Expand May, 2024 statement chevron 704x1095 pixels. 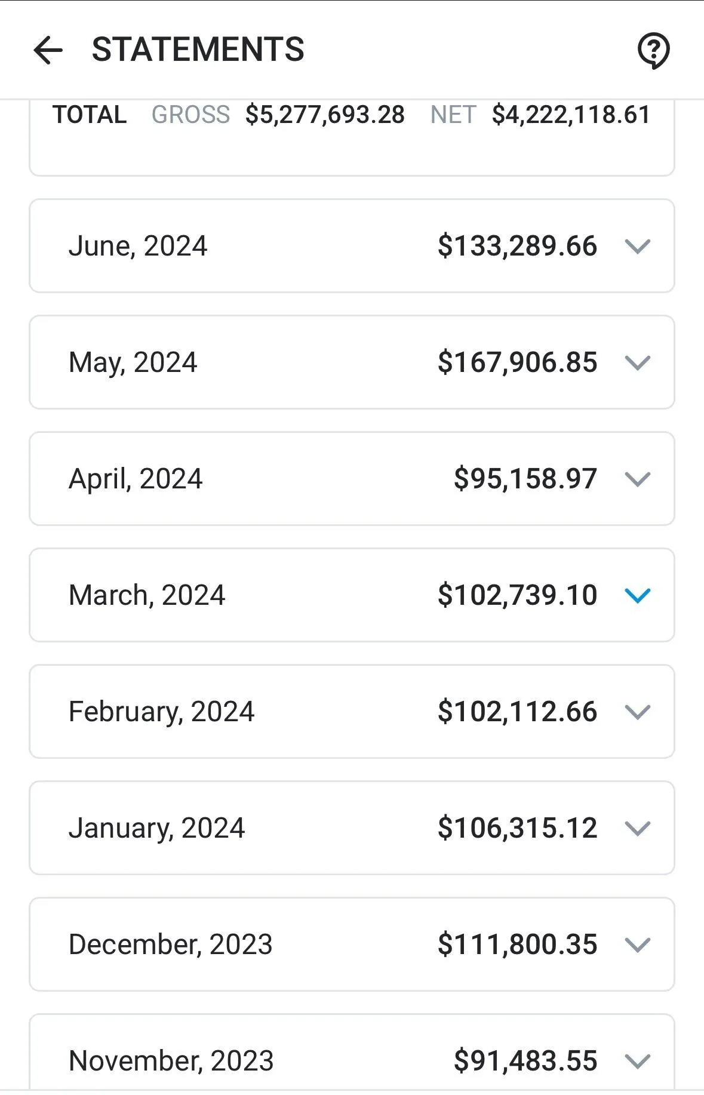coord(637,362)
